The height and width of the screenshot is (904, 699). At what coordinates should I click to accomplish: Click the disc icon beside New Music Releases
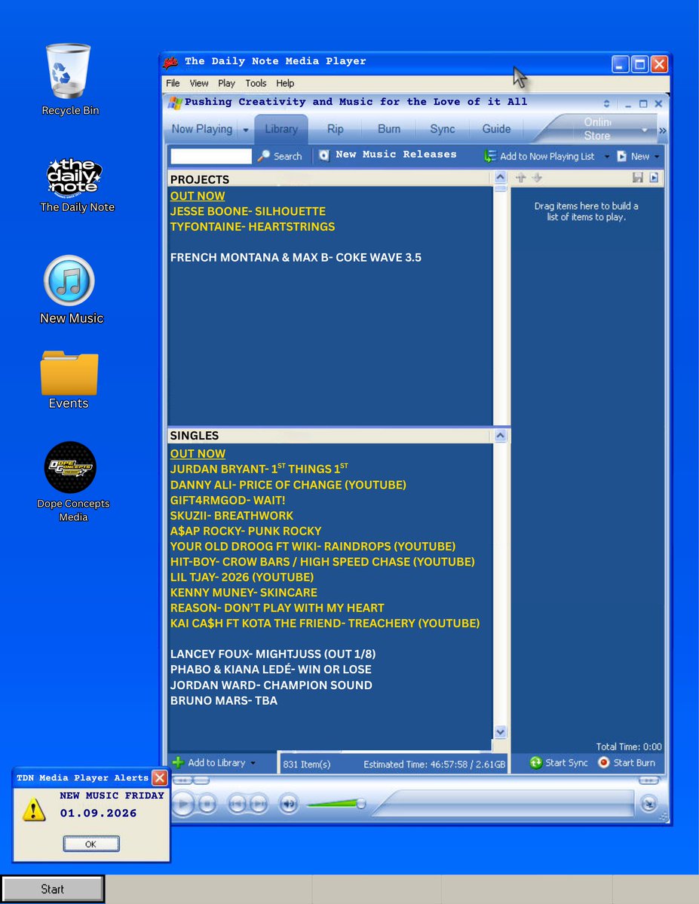(324, 155)
